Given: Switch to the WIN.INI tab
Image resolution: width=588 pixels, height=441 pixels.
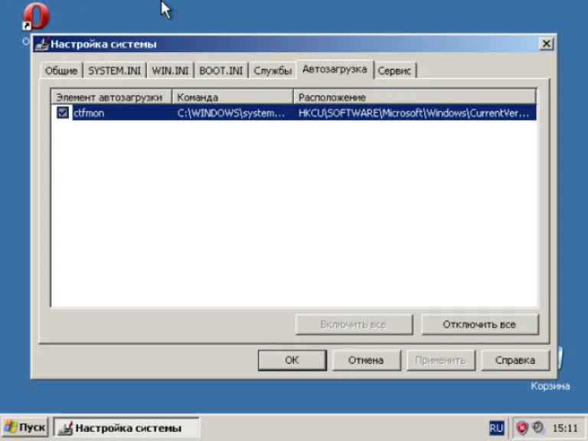Looking at the screenshot, I should coord(170,70).
